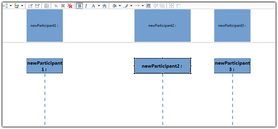Select the newParticipant1 header box
Screen dimensions: 278x129
click(x=45, y=26)
